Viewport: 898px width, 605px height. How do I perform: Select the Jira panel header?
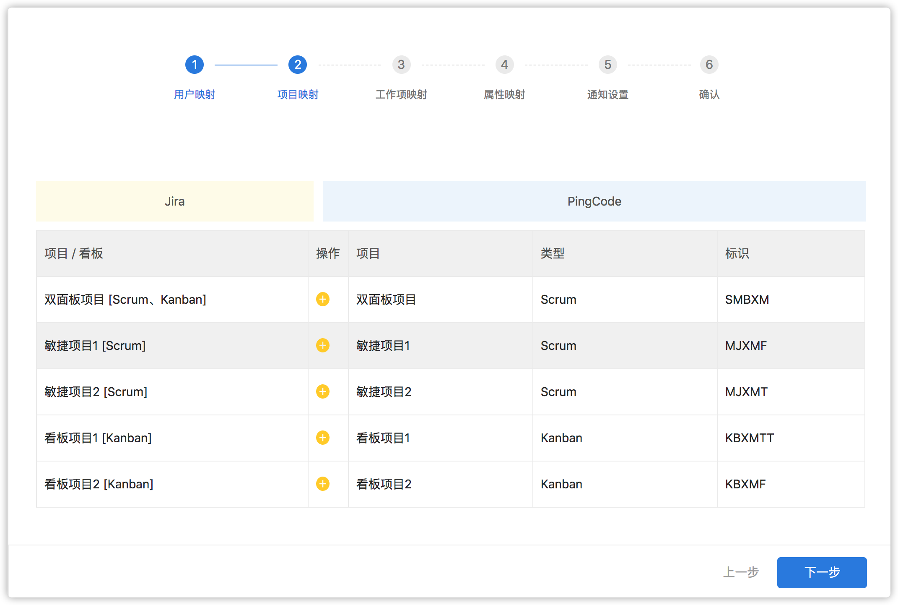coord(175,201)
